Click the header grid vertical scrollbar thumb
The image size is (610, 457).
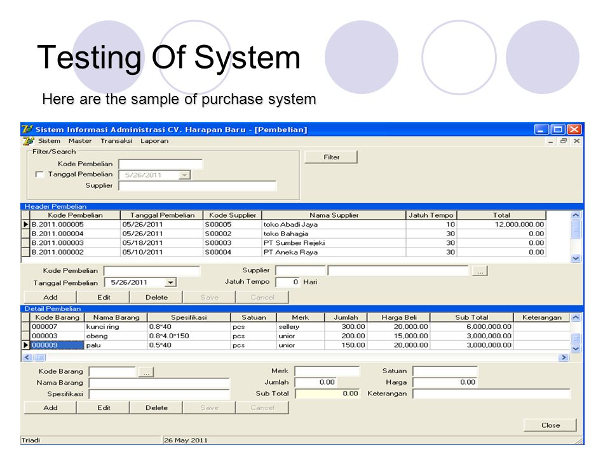[x=576, y=229]
